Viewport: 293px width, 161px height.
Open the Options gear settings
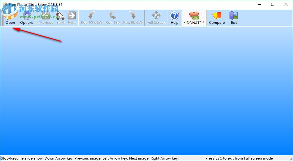(x=27, y=18)
